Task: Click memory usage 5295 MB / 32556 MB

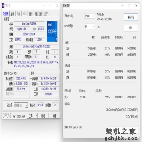Action: tap(104, 19)
